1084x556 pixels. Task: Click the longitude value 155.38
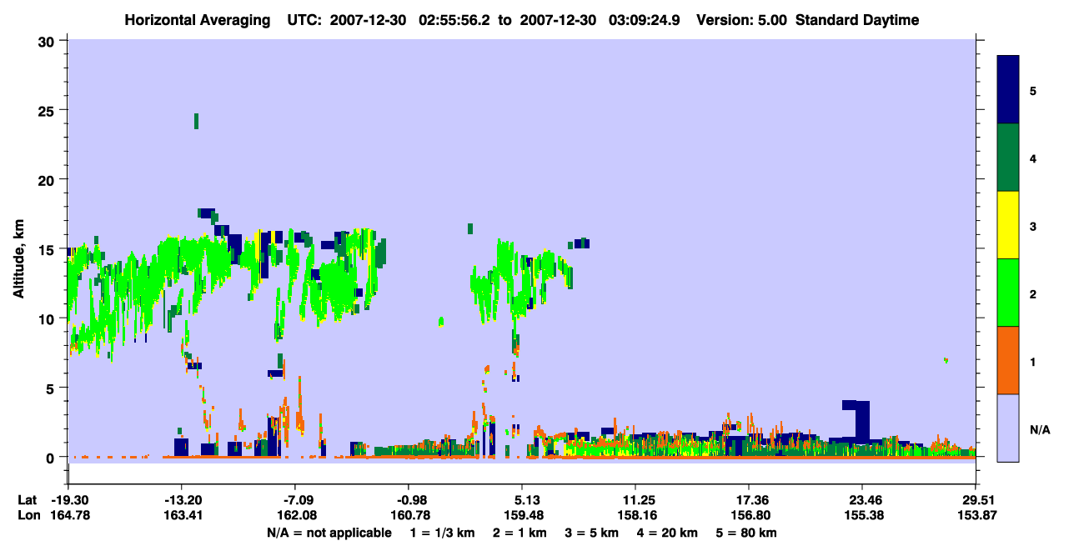coord(862,515)
